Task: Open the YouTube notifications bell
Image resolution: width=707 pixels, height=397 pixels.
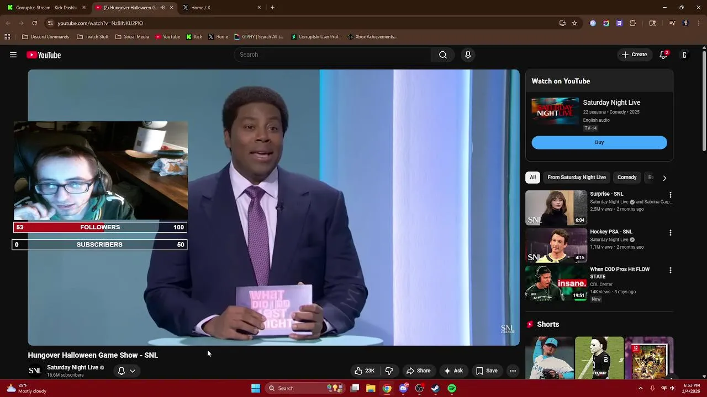Action: tap(663, 55)
